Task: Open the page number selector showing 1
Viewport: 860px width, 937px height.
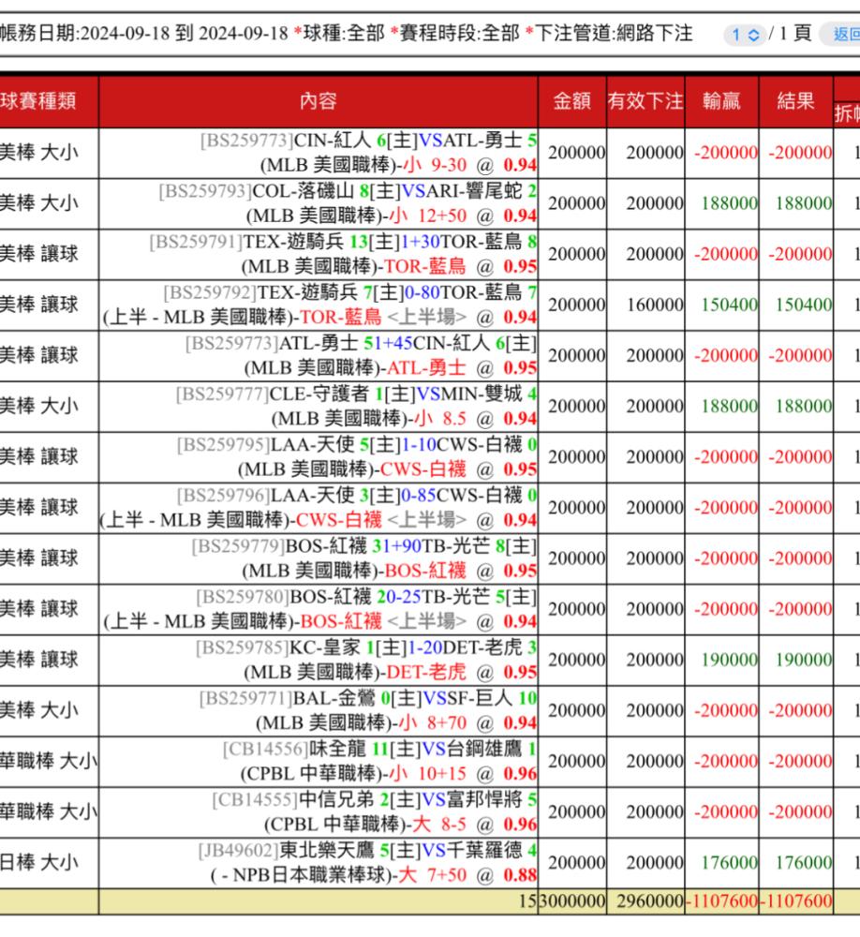Action: pos(745,35)
